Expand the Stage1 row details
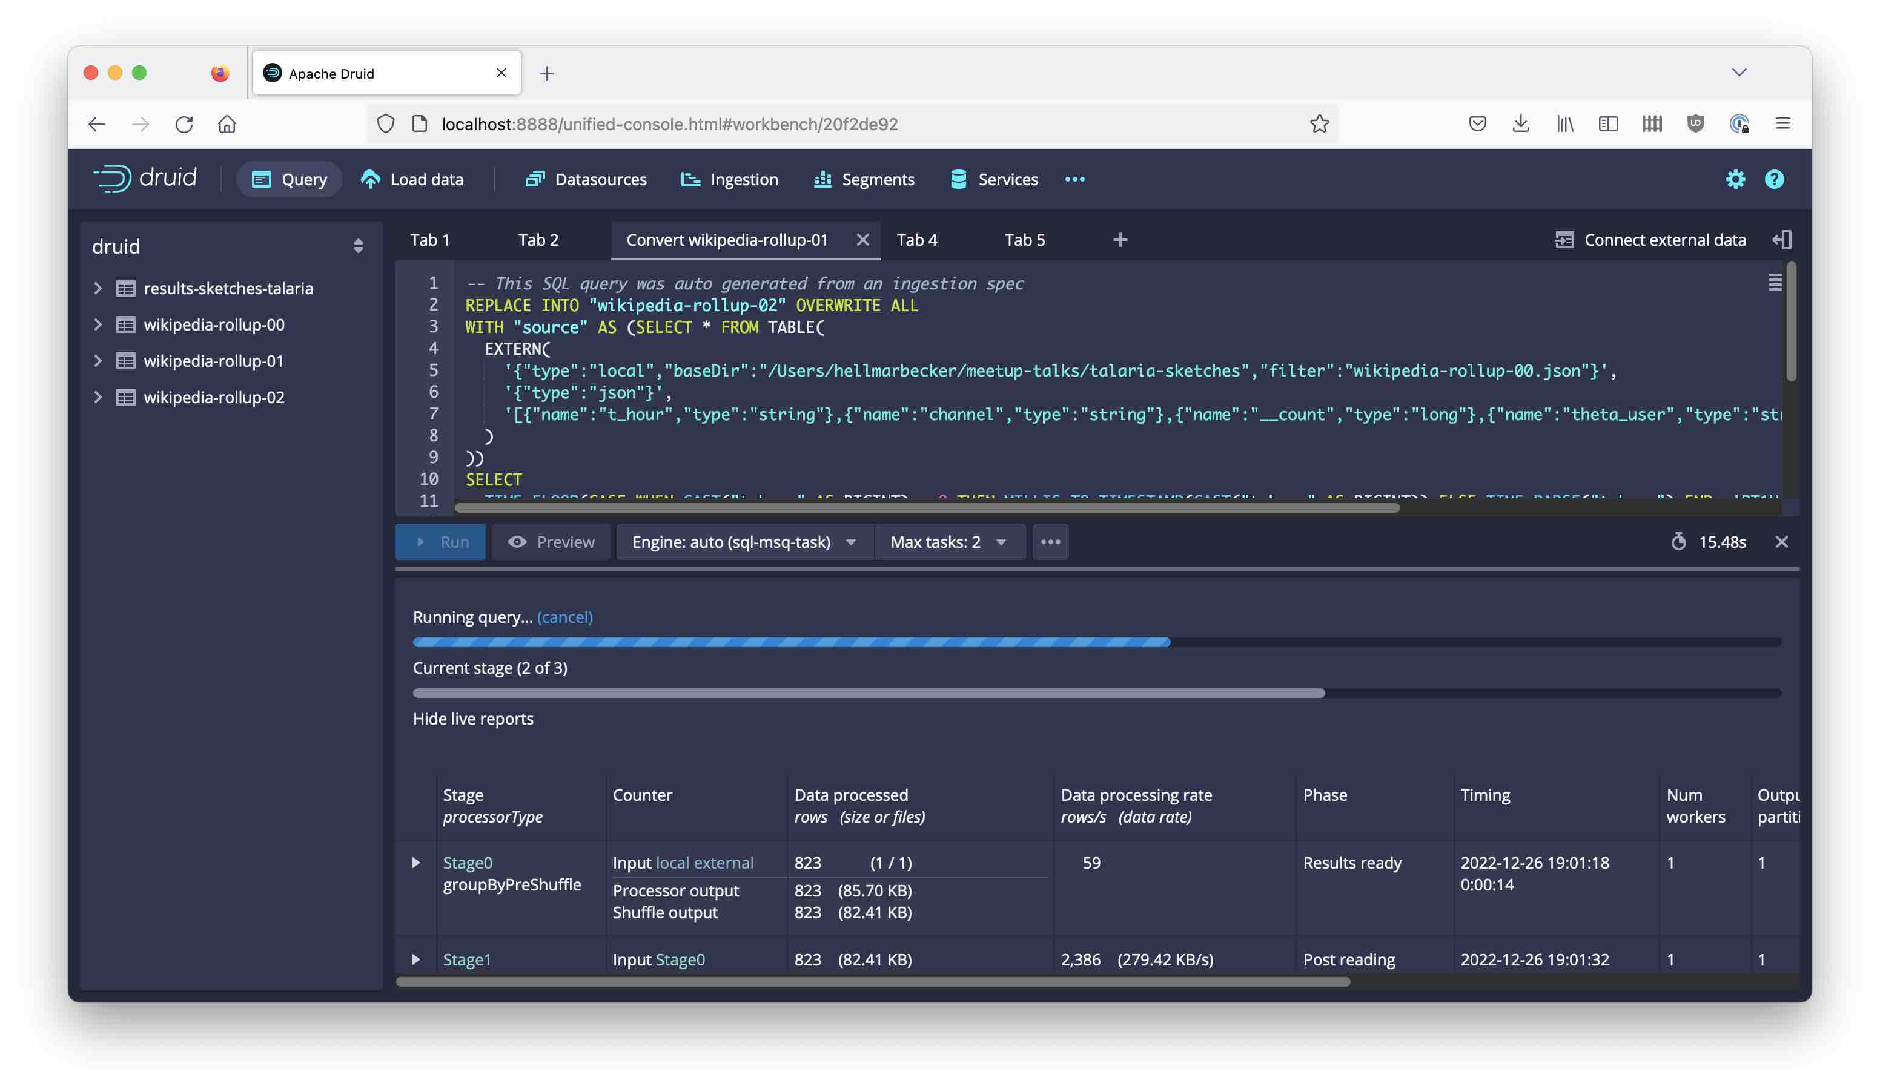 (415, 959)
